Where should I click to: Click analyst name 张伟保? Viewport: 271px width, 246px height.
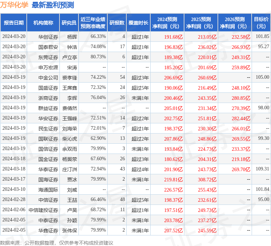[x=70, y=230]
